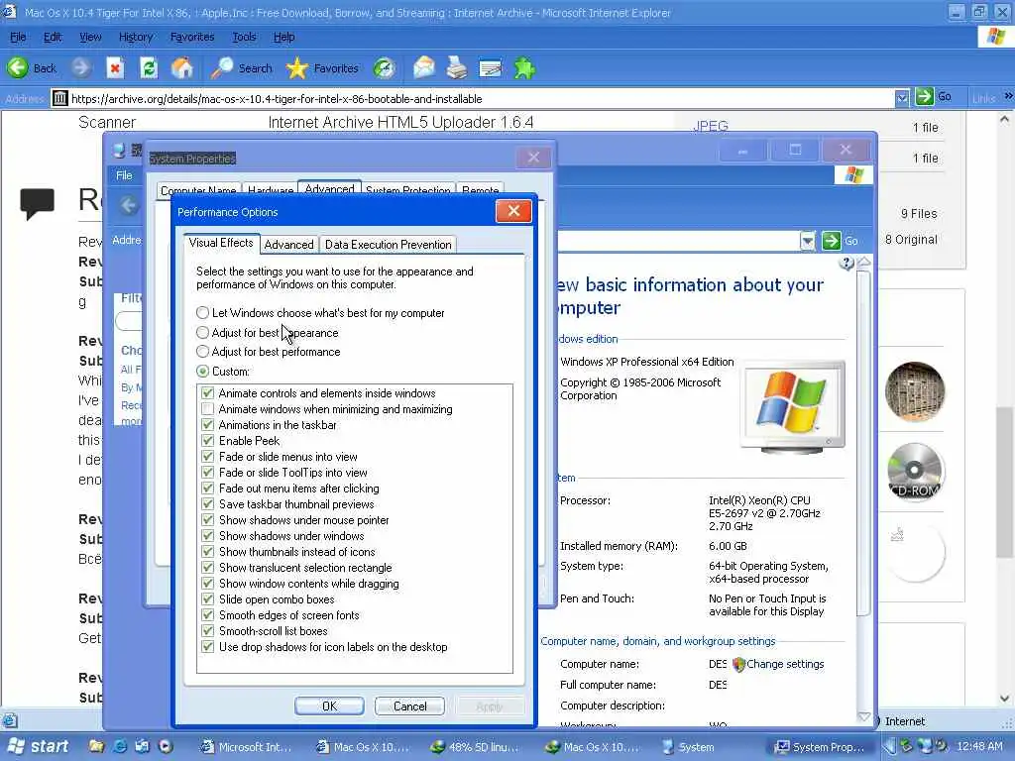Select the Custom radio option

tap(202, 371)
